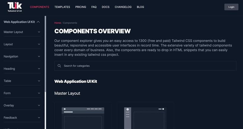Open the Docs menu item
The width and height of the screenshot is (243, 129).
(105, 7)
